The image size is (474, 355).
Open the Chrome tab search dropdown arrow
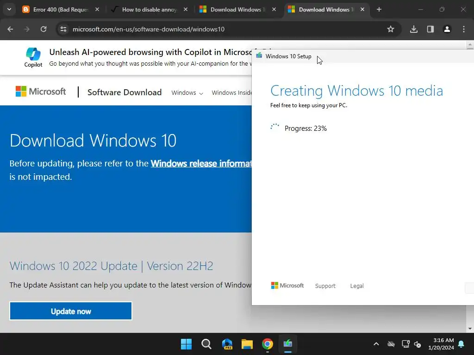[9, 9]
